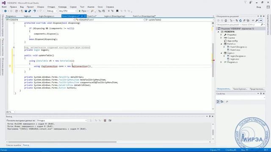Viewport: 271px width, 152px height.
Task: Click the Properties wrench icon in Solution Explorer
Action: [257, 21]
